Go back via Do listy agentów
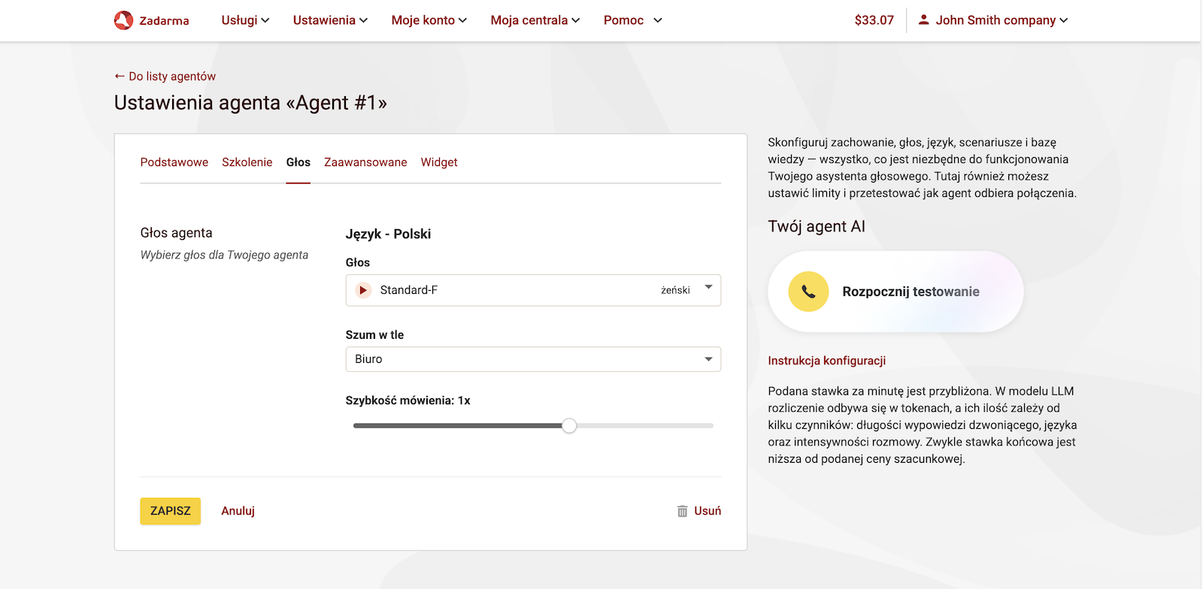 pyautogui.click(x=165, y=76)
